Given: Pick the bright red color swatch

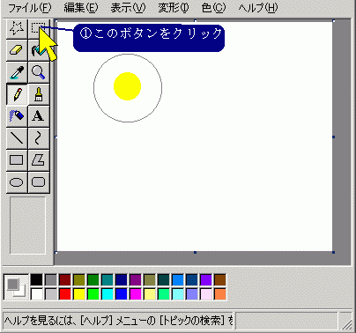Looking at the screenshot, I should click(x=65, y=294).
